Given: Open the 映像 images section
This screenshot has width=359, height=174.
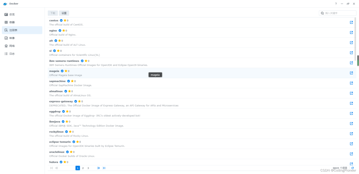Looking at the screenshot, I should point(22,38).
